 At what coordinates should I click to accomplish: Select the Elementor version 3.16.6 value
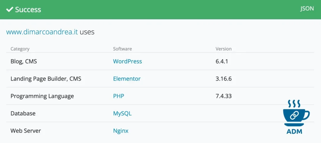224,79
